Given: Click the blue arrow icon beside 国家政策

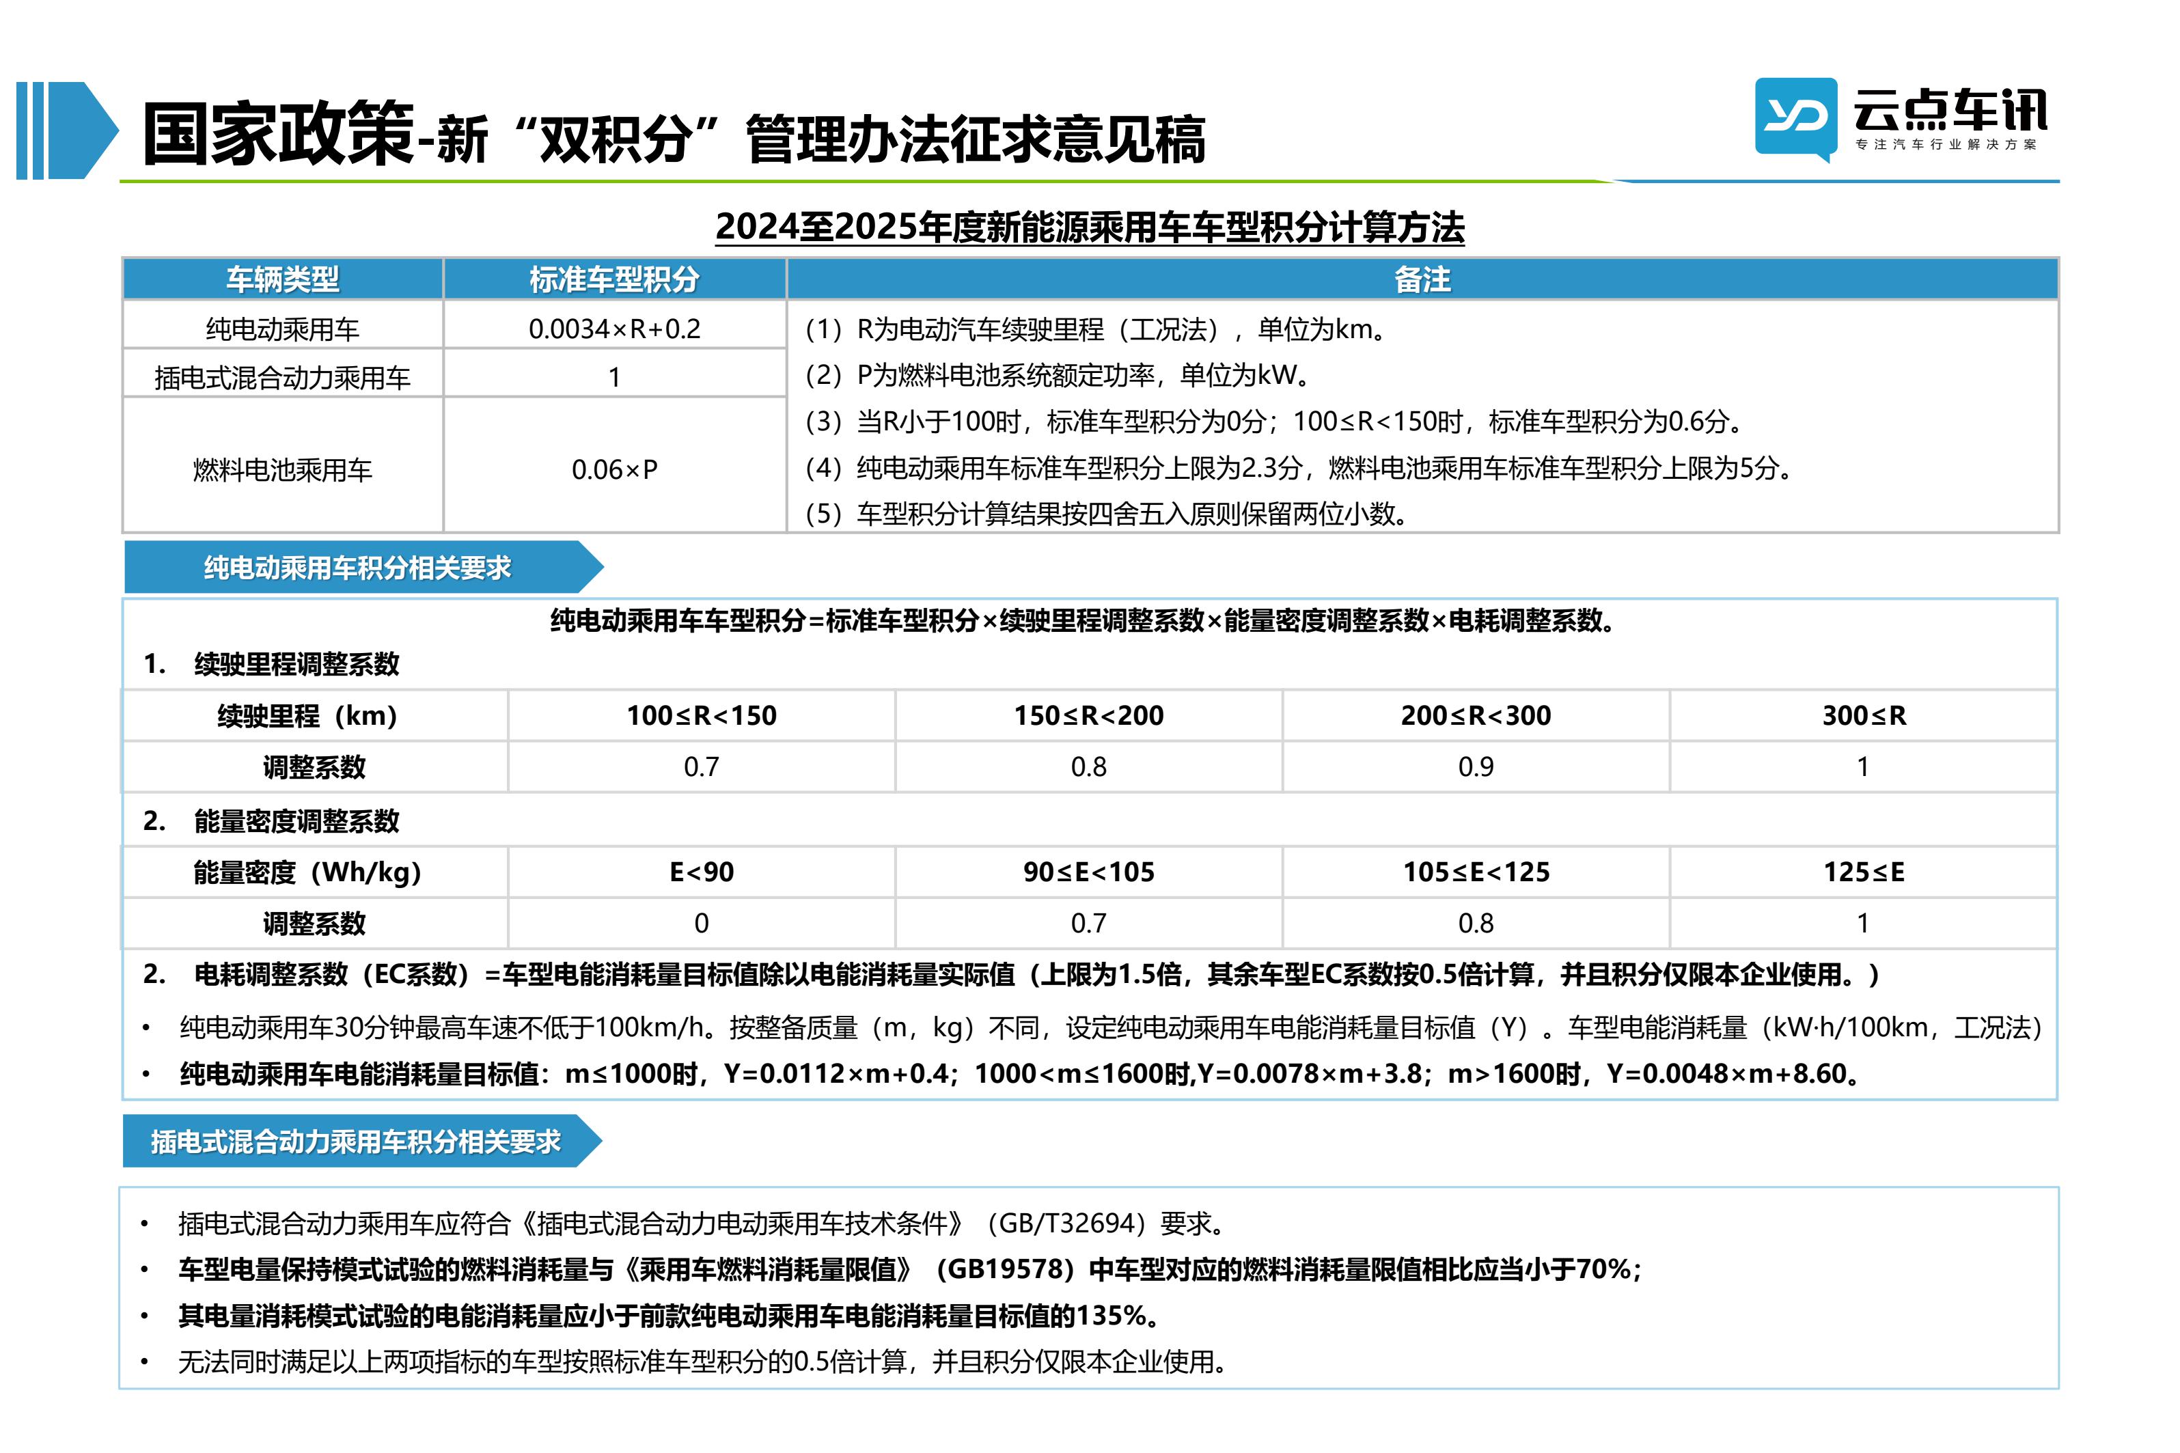Looking at the screenshot, I should tap(68, 130).
